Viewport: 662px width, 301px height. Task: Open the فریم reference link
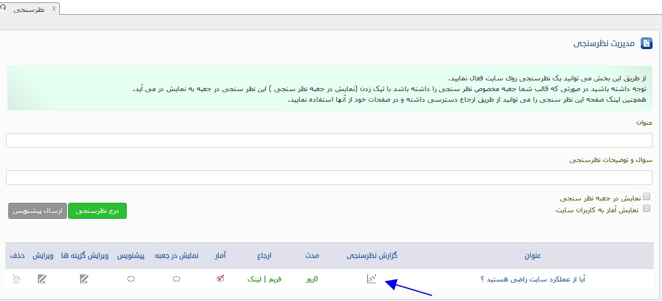274,279
